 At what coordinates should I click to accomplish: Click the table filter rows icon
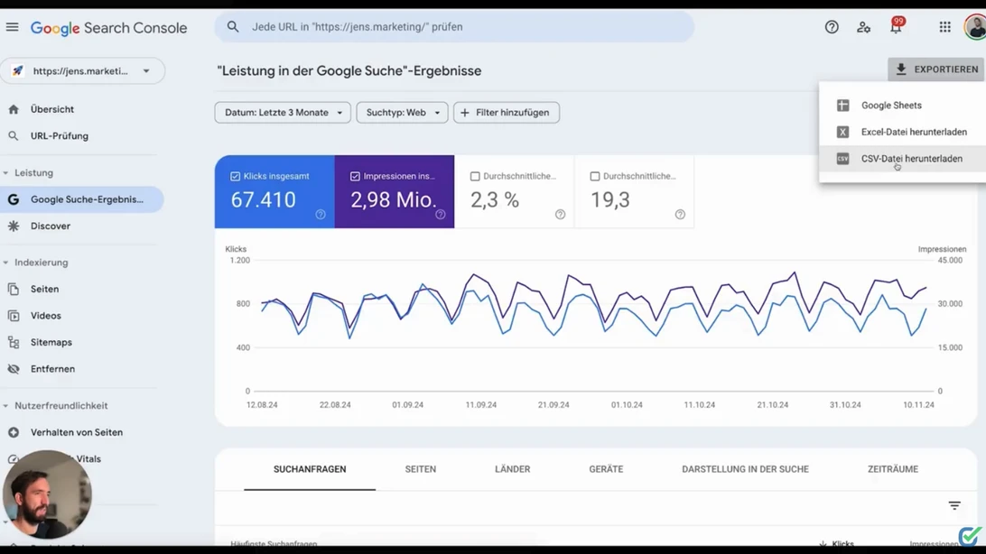click(954, 505)
